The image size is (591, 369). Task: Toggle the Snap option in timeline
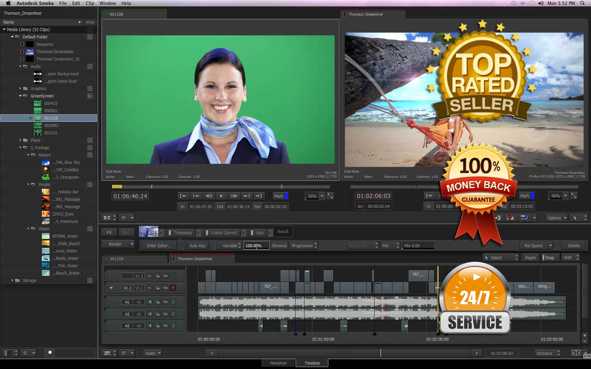click(549, 258)
